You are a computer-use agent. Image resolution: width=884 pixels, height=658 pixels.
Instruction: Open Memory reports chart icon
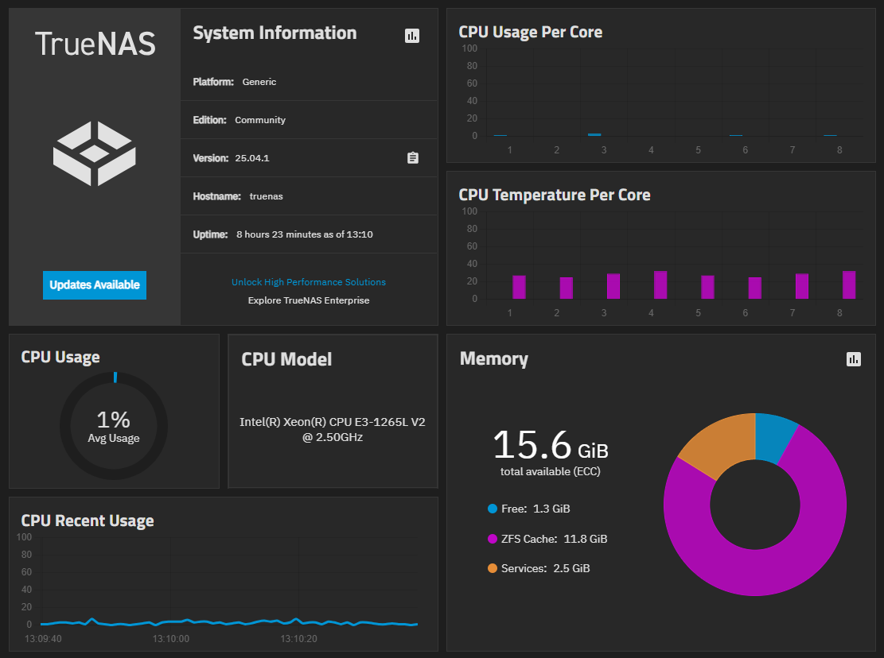coord(854,359)
